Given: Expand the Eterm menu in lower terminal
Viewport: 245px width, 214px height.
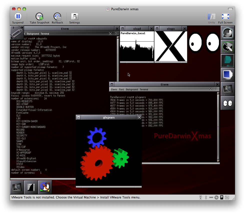Looking at the screenshot, I should (114, 89).
